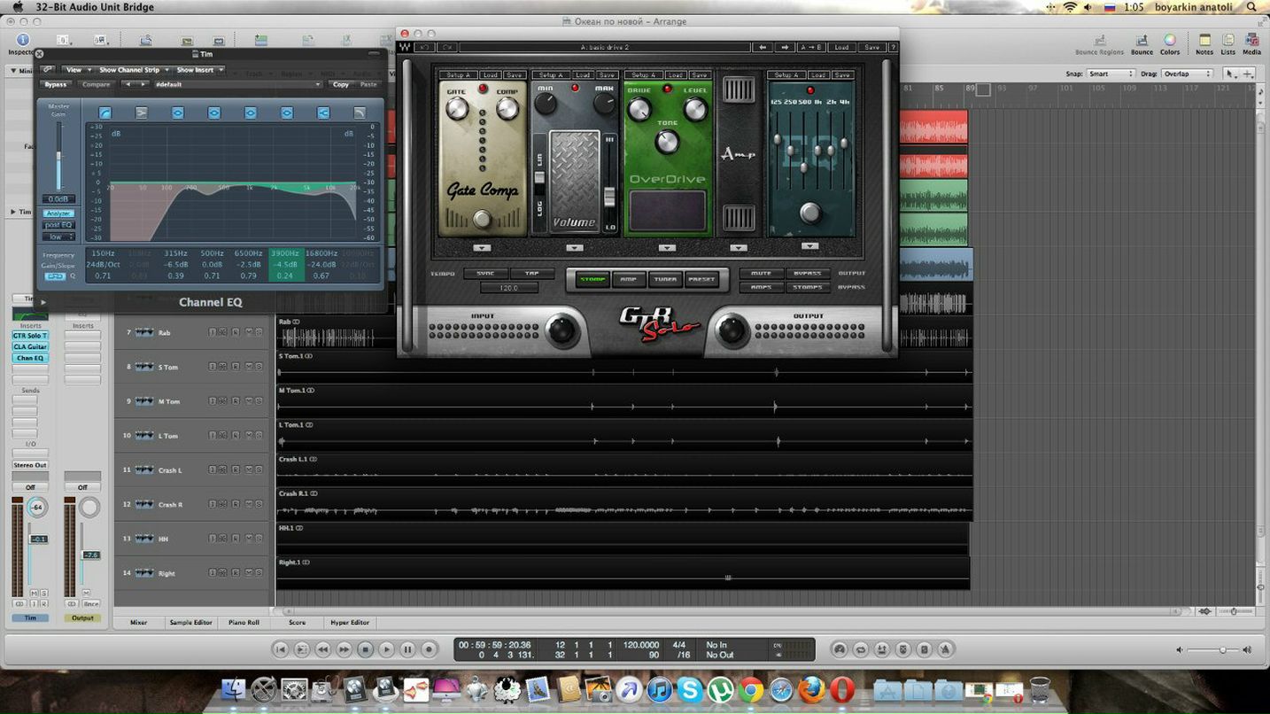Enable the low-cut filter band in Channel EQ
Viewport: 1270px width, 714px height.
tap(105, 113)
